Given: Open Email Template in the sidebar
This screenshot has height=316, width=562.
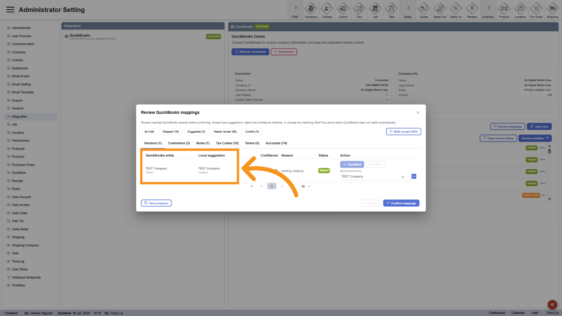Looking at the screenshot, I should [x=30, y=92].
